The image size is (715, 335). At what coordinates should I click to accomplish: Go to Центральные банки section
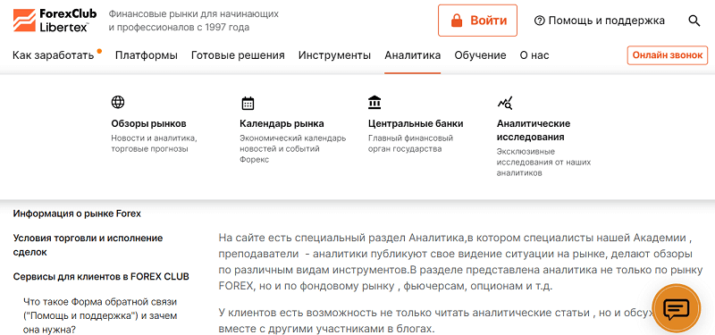tap(416, 123)
